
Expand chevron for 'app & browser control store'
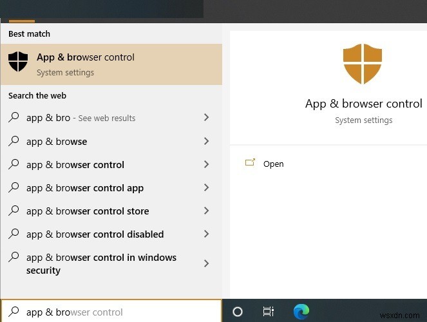pyautogui.click(x=207, y=211)
